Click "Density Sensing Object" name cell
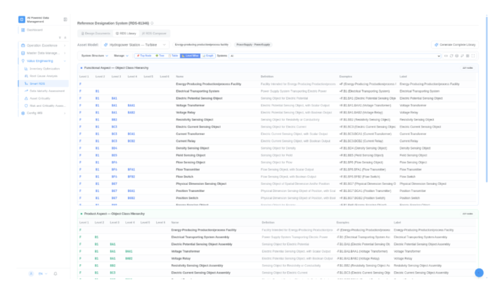504x293 pixels. coord(192,148)
